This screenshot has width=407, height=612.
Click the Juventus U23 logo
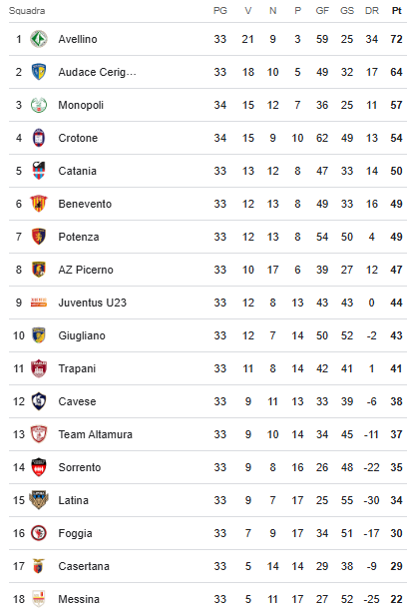[39, 303]
